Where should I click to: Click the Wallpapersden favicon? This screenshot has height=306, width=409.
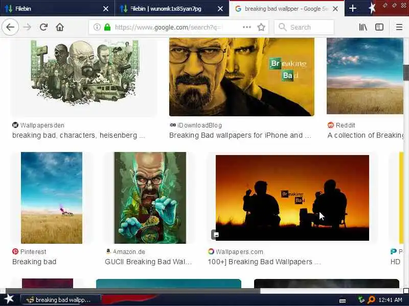point(15,125)
